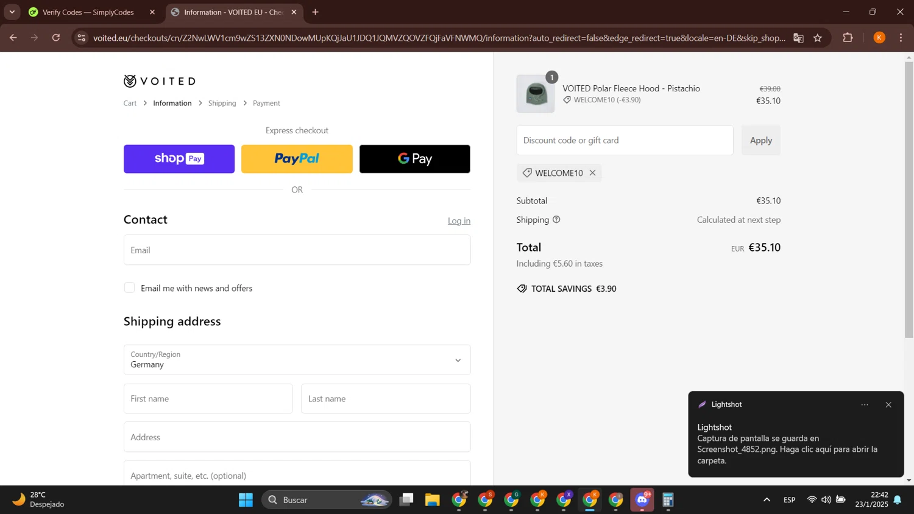
Task: View site information icon in address bar
Action: 81,38
